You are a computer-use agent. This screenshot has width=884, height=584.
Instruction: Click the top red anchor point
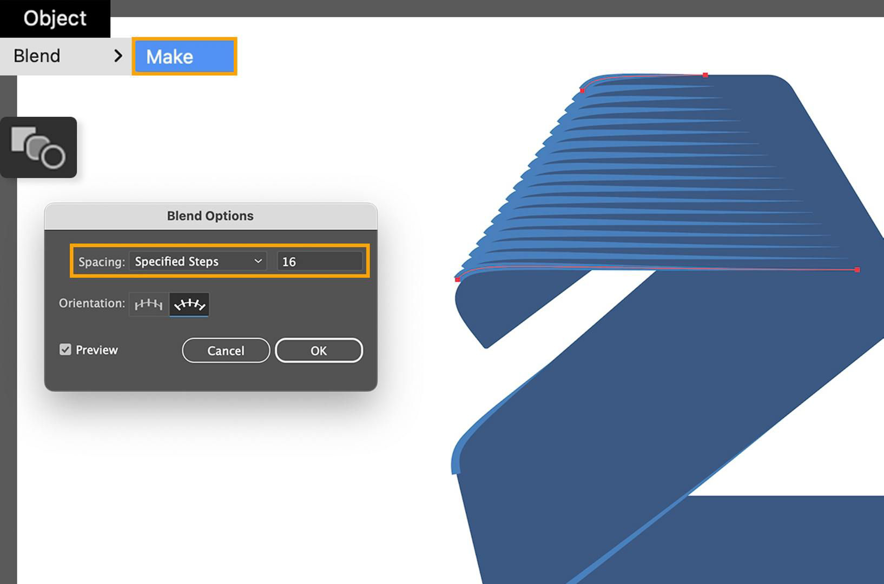[705, 76]
